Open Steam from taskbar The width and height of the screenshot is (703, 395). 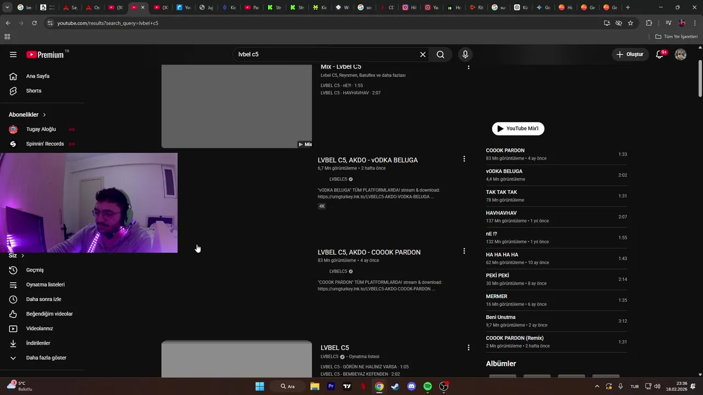tap(395, 386)
